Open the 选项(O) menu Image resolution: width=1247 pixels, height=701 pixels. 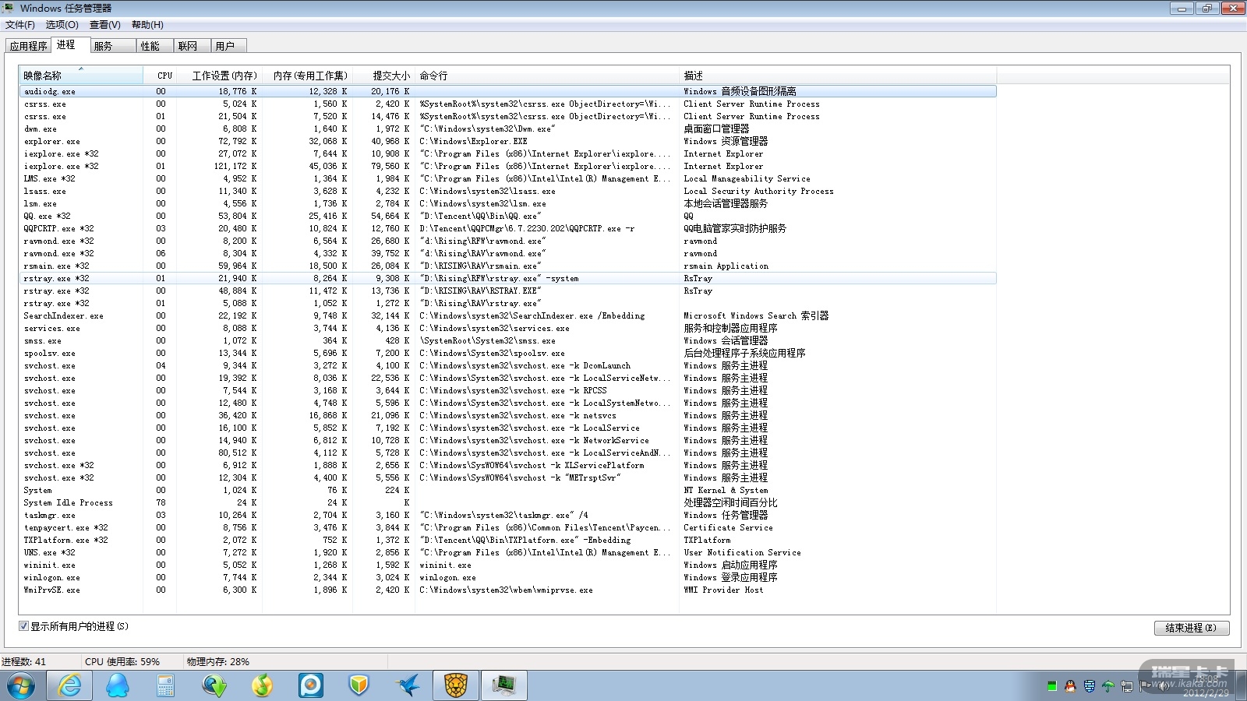point(62,25)
